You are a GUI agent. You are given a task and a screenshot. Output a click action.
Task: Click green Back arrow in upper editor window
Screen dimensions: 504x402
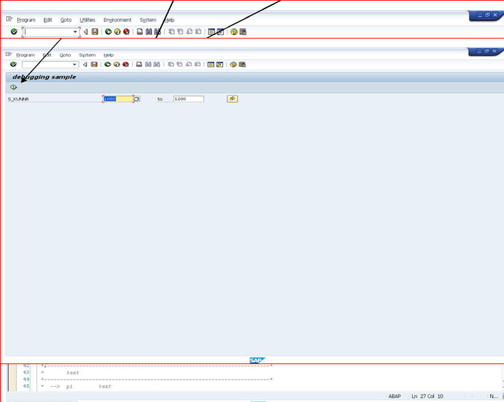tap(109, 32)
